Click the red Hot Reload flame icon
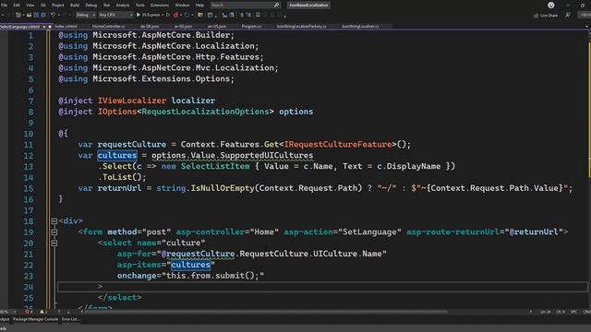This screenshot has height=332, width=591. 175,15
